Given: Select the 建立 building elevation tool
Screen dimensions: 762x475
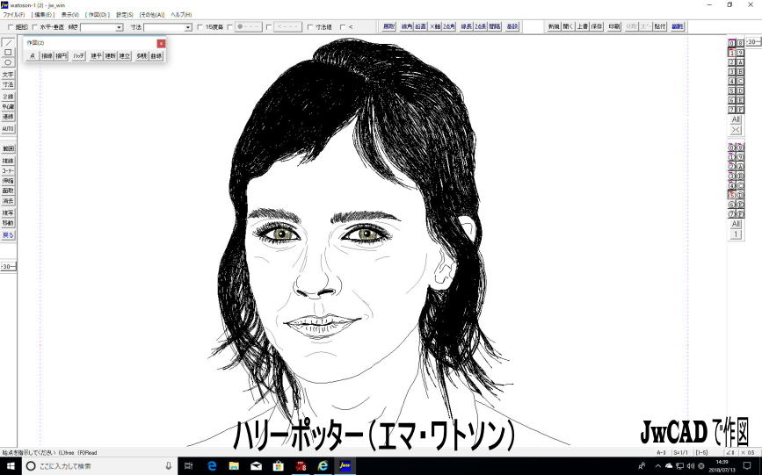Looking at the screenshot, I should pyautogui.click(x=125, y=56).
